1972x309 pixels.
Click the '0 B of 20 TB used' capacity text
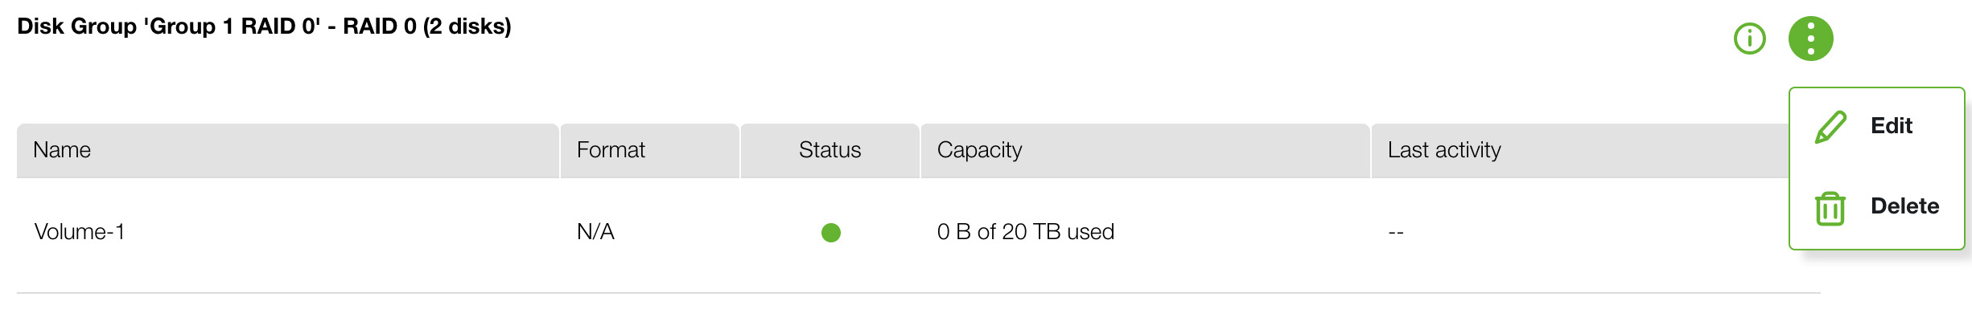(1025, 232)
